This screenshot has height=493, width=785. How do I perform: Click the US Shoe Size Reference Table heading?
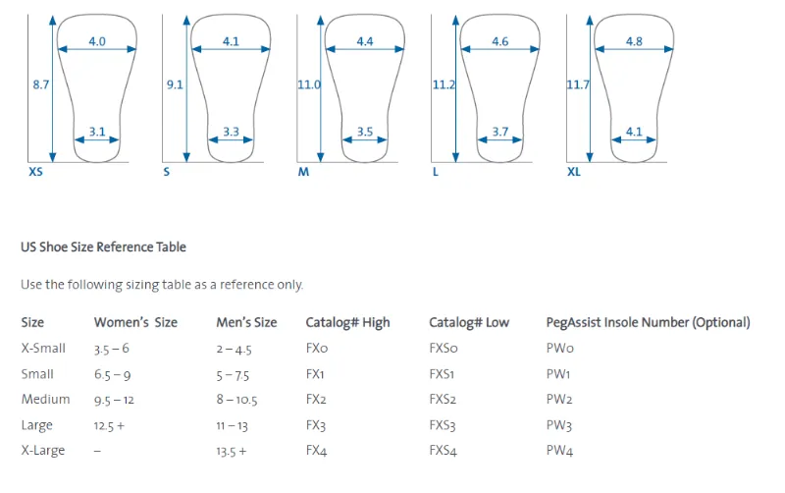click(x=103, y=247)
